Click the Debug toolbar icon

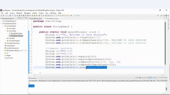tap(15, 16)
